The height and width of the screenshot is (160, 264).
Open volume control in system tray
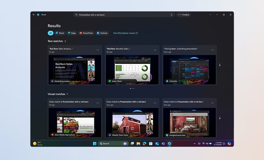pos(207,144)
